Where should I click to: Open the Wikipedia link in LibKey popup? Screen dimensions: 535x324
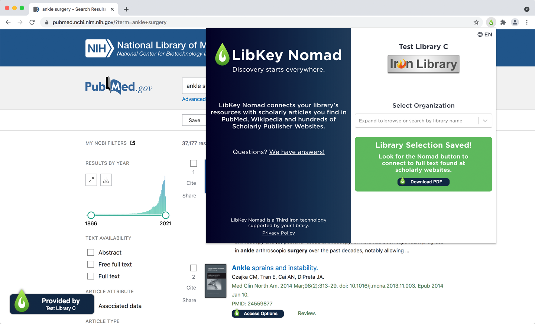point(266,119)
